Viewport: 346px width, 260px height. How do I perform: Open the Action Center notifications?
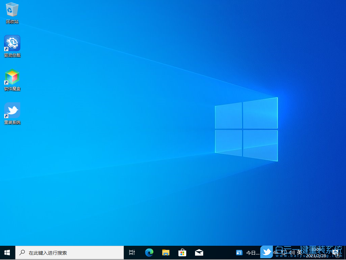[335, 252]
